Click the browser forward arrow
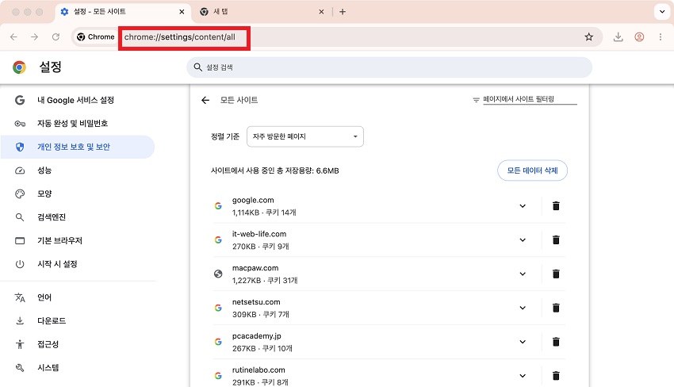The image size is (674, 387). [x=34, y=37]
